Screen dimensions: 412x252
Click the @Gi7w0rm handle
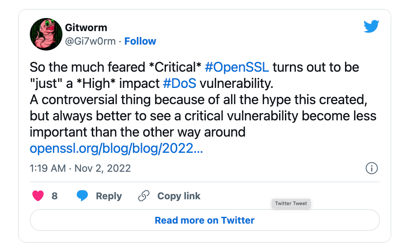point(90,41)
